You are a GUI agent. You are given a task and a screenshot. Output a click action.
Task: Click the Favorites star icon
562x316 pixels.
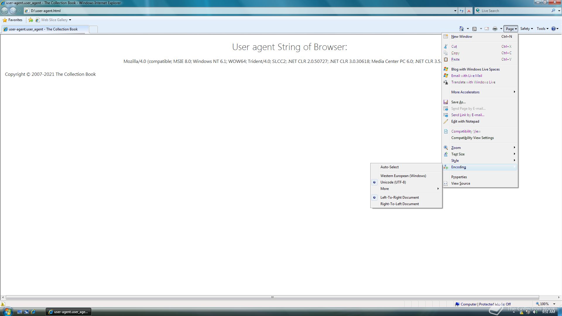click(5, 20)
